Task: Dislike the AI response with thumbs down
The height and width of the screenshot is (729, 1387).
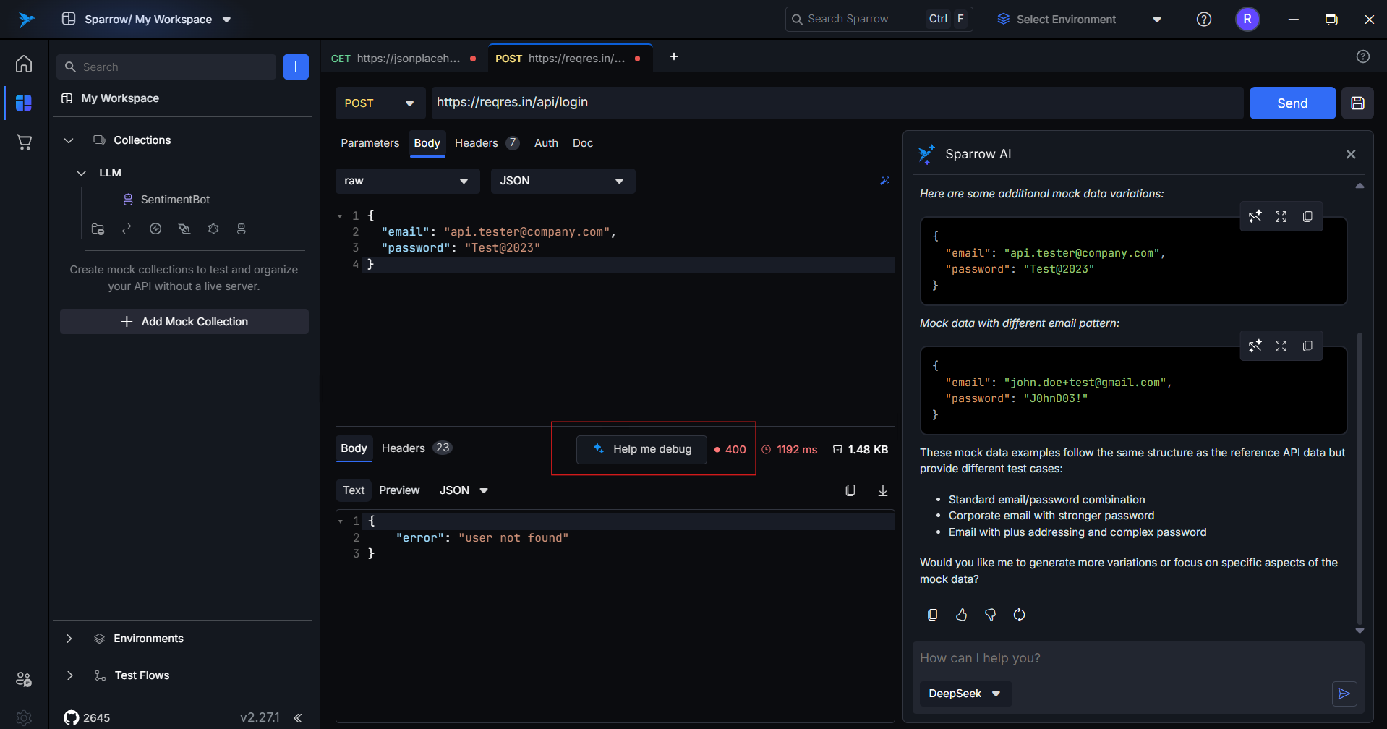Action: (990, 615)
